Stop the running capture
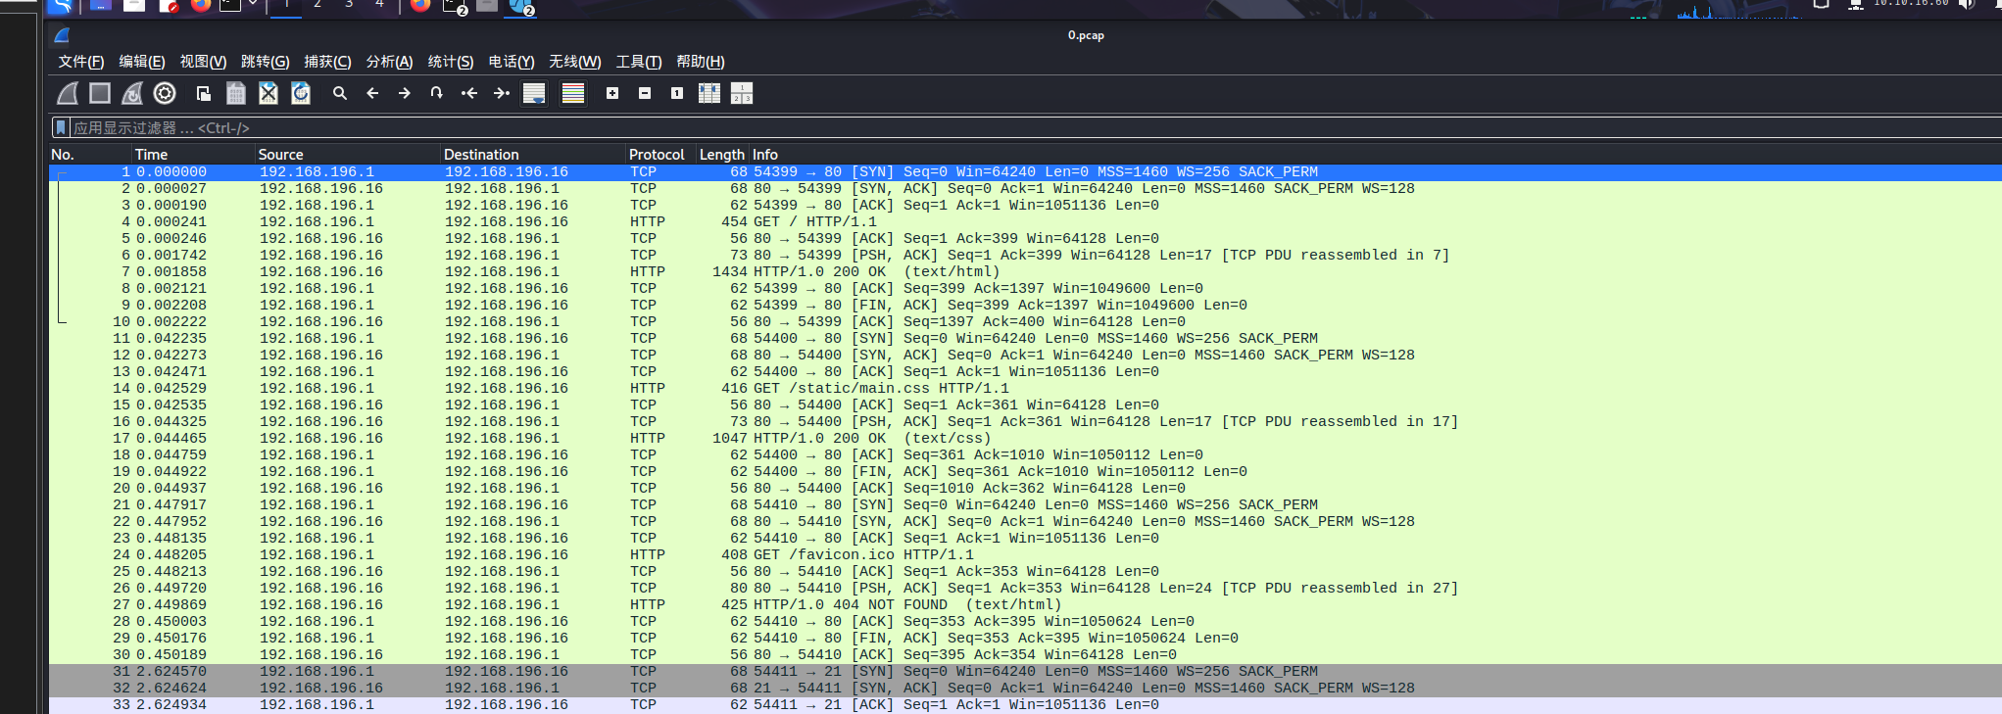This screenshot has width=2002, height=714. (100, 93)
